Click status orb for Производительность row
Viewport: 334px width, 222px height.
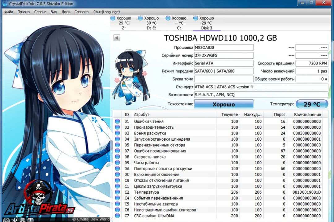tap(118, 127)
